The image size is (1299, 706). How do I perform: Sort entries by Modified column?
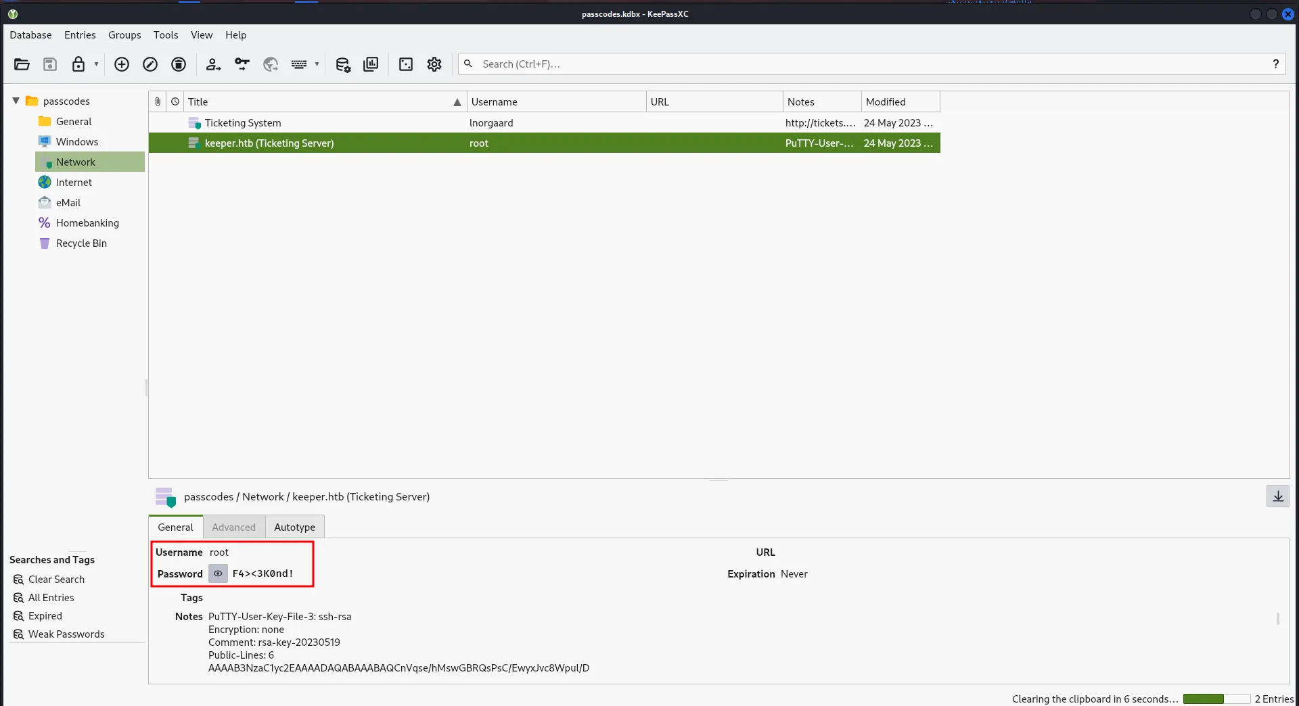point(901,101)
